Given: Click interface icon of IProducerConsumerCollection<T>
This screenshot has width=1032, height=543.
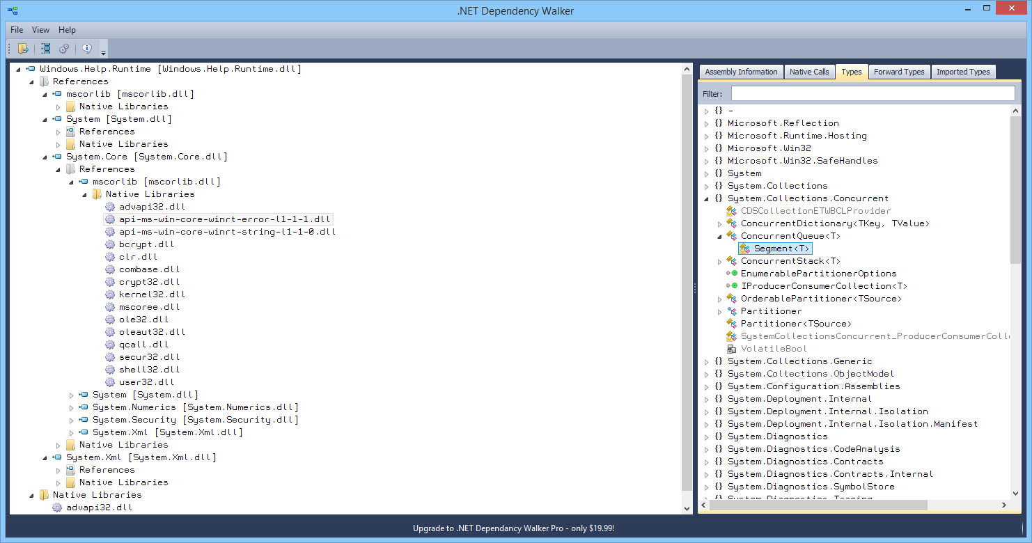Looking at the screenshot, I should (732, 286).
